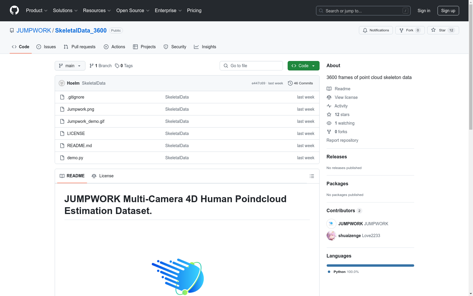Open the README outline list icon
The image size is (473, 296).
(x=312, y=176)
